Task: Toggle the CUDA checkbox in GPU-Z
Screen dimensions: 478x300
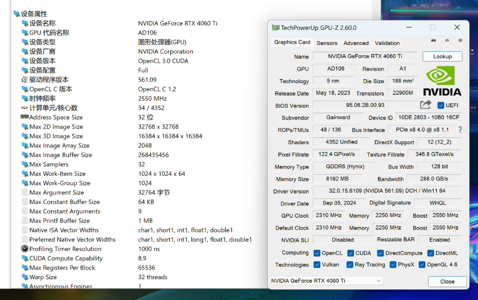Action: point(351,253)
